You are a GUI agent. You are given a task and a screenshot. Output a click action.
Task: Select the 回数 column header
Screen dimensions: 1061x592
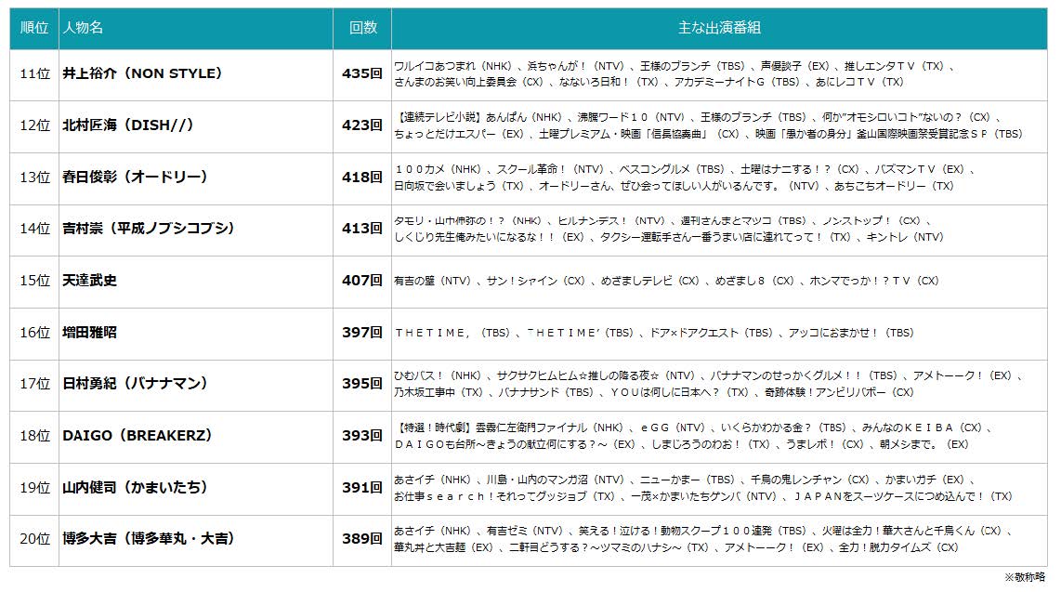click(x=362, y=28)
